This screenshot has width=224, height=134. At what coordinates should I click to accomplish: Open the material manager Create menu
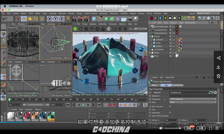(x=14, y=109)
